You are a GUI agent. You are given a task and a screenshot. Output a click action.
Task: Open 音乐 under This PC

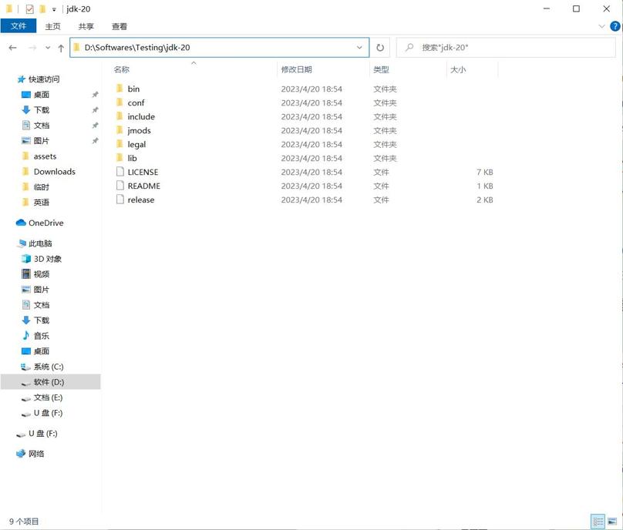pos(42,336)
